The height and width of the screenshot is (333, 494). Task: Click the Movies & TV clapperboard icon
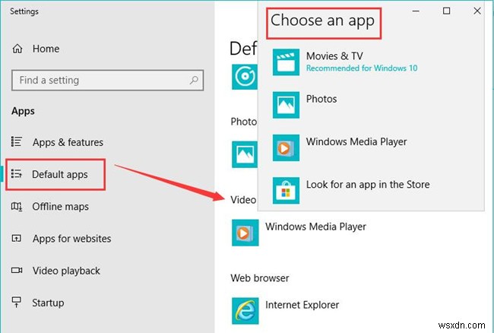pos(286,62)
